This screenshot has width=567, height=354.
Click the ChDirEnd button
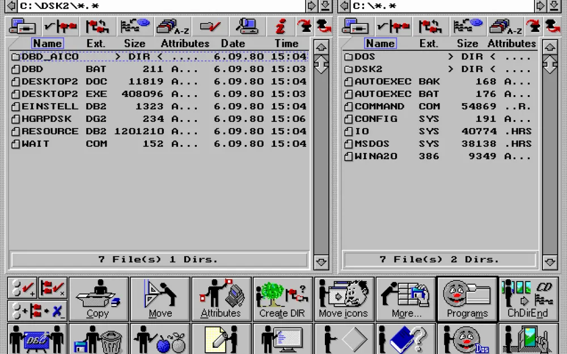(x=528, y=300)
